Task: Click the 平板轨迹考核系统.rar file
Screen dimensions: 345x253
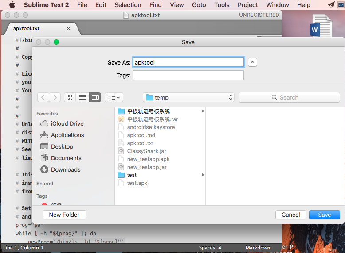Action: tap(152, 119)
